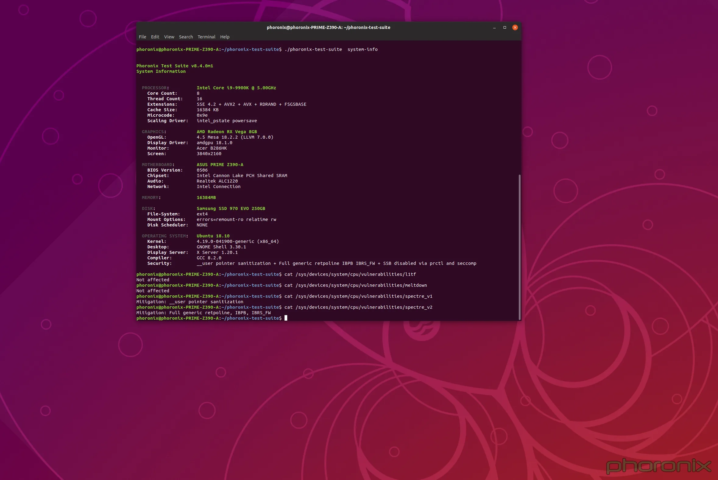Click the './phoronix-test-suite system-info' command
Screen dimensions: 718x480
(x=331, y=49)
